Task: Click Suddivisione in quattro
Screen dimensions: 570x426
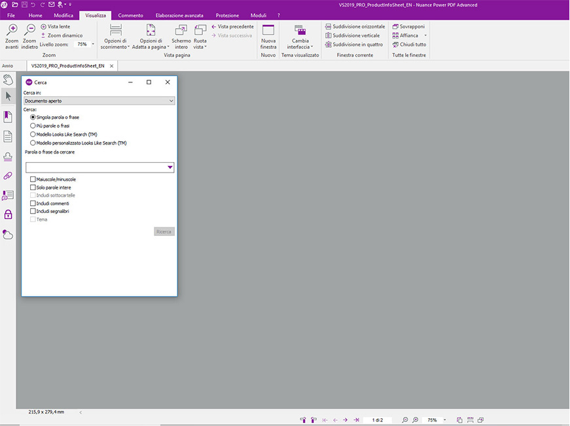Action: 354,45
